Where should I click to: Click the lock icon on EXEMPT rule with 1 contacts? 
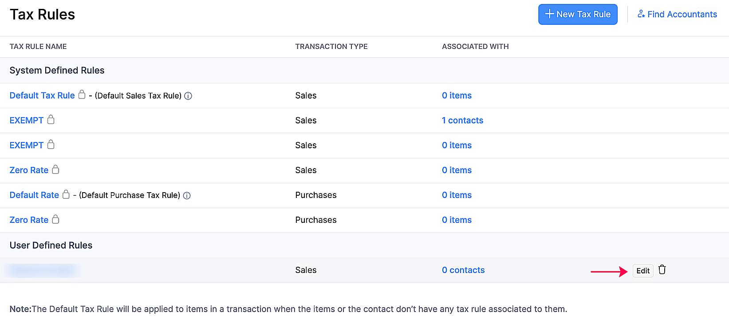51,120
